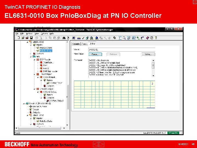This screenshot has width=197, height=148.
Task: Open the Edit menu
Action: click(x=22, y=34)
